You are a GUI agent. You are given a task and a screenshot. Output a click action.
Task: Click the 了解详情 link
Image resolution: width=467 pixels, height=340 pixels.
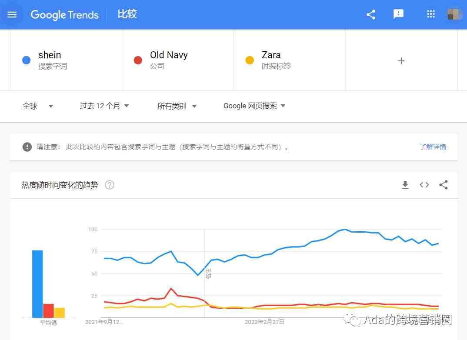[433, 147]
